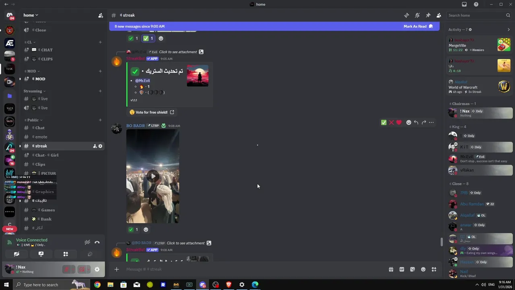
Task: Click the @Mr.Evil mention in embed
Action: (x=142, y=81)
